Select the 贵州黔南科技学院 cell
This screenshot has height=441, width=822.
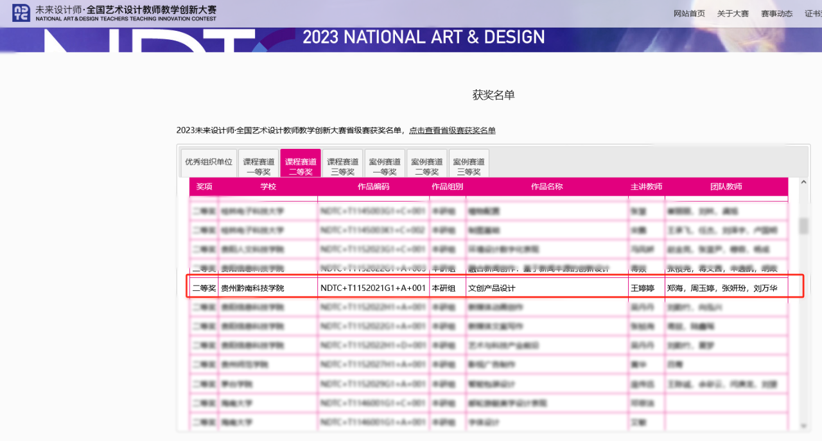(x=252, y=288)
